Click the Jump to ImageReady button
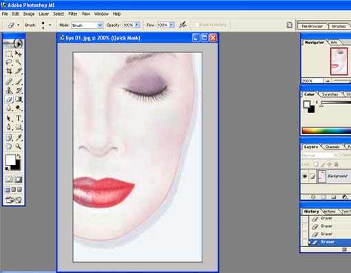Viewport: 351px width, 273px height. click(14, 200)
